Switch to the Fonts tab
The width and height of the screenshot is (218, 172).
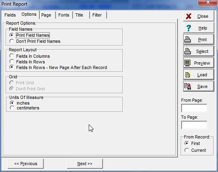point(64,15)
